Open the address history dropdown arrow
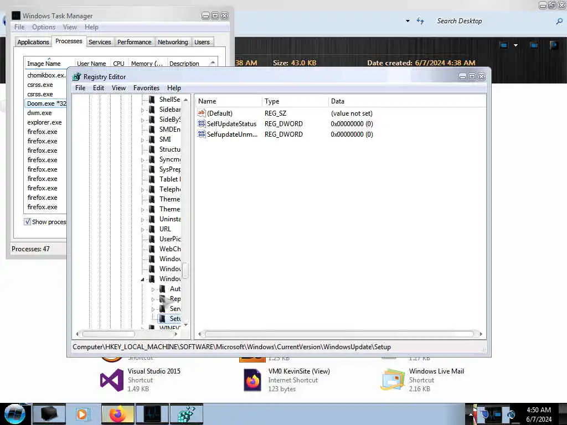Viewport: 567px width, 425px height. point(408,21)
